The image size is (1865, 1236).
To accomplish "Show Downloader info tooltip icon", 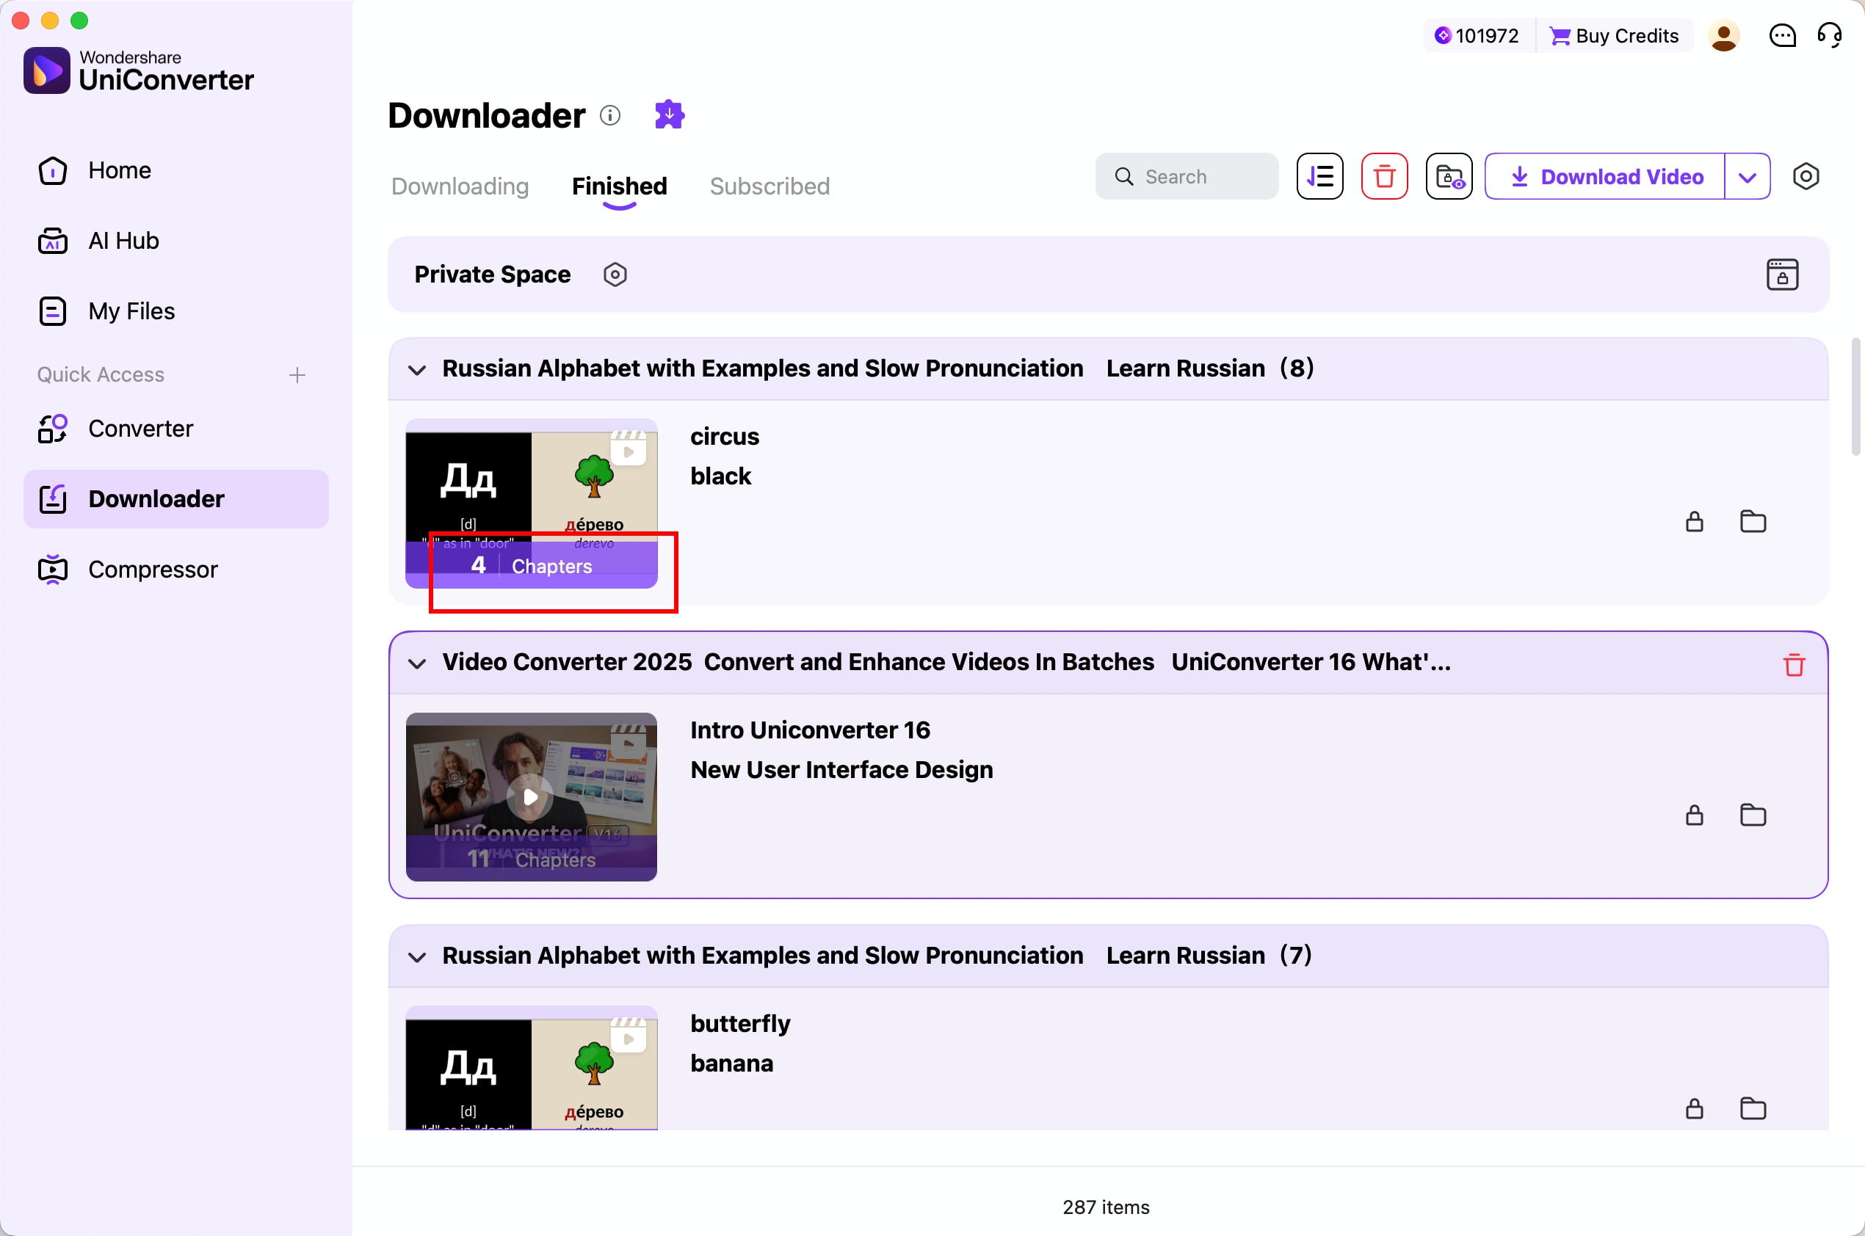I will 610,116.
